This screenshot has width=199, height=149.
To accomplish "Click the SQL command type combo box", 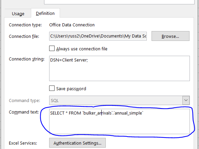I will coord(119,100).
